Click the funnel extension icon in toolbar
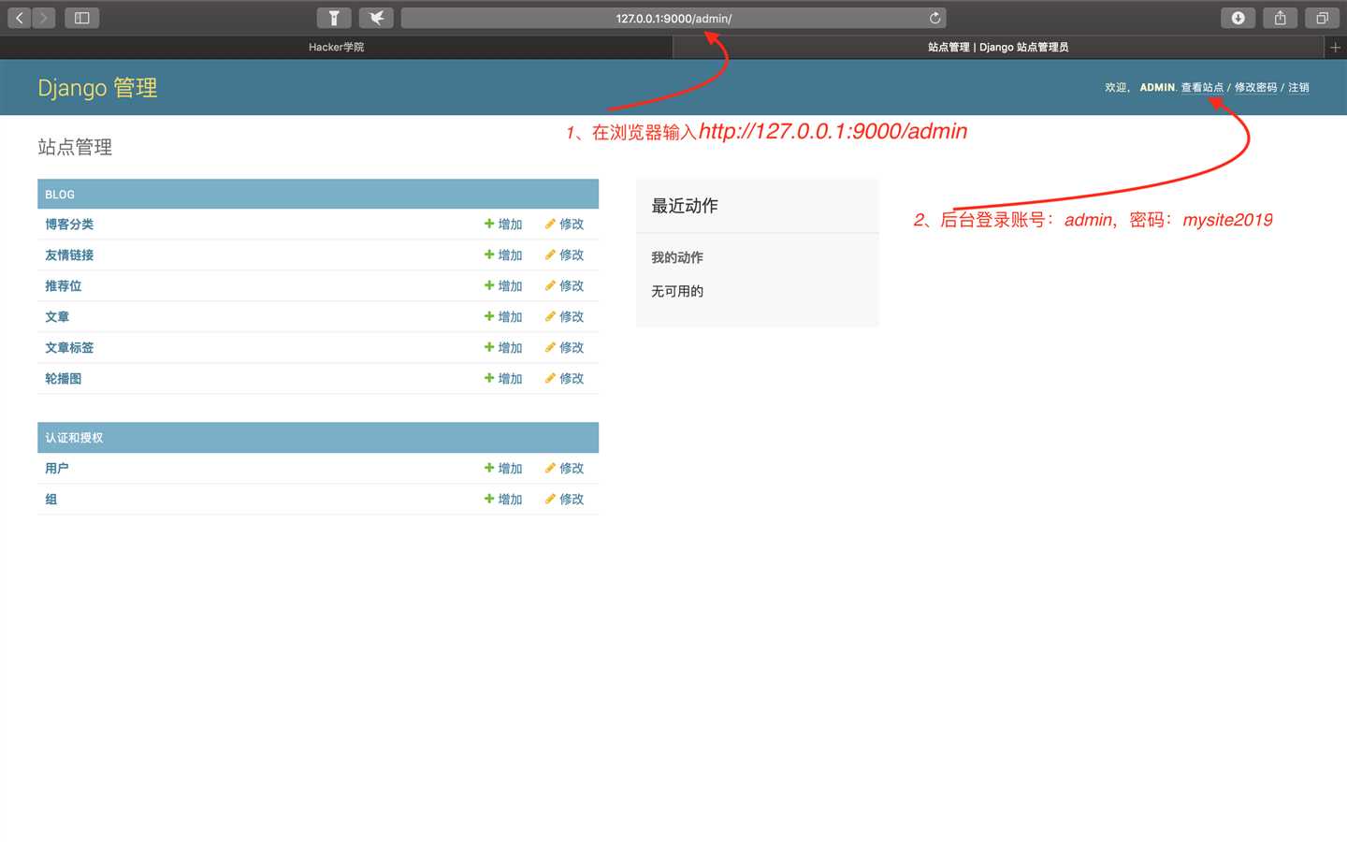Image resolution: width=1347 pixels, height=842 pixels. pyautogui.click(x=334, y=18)
